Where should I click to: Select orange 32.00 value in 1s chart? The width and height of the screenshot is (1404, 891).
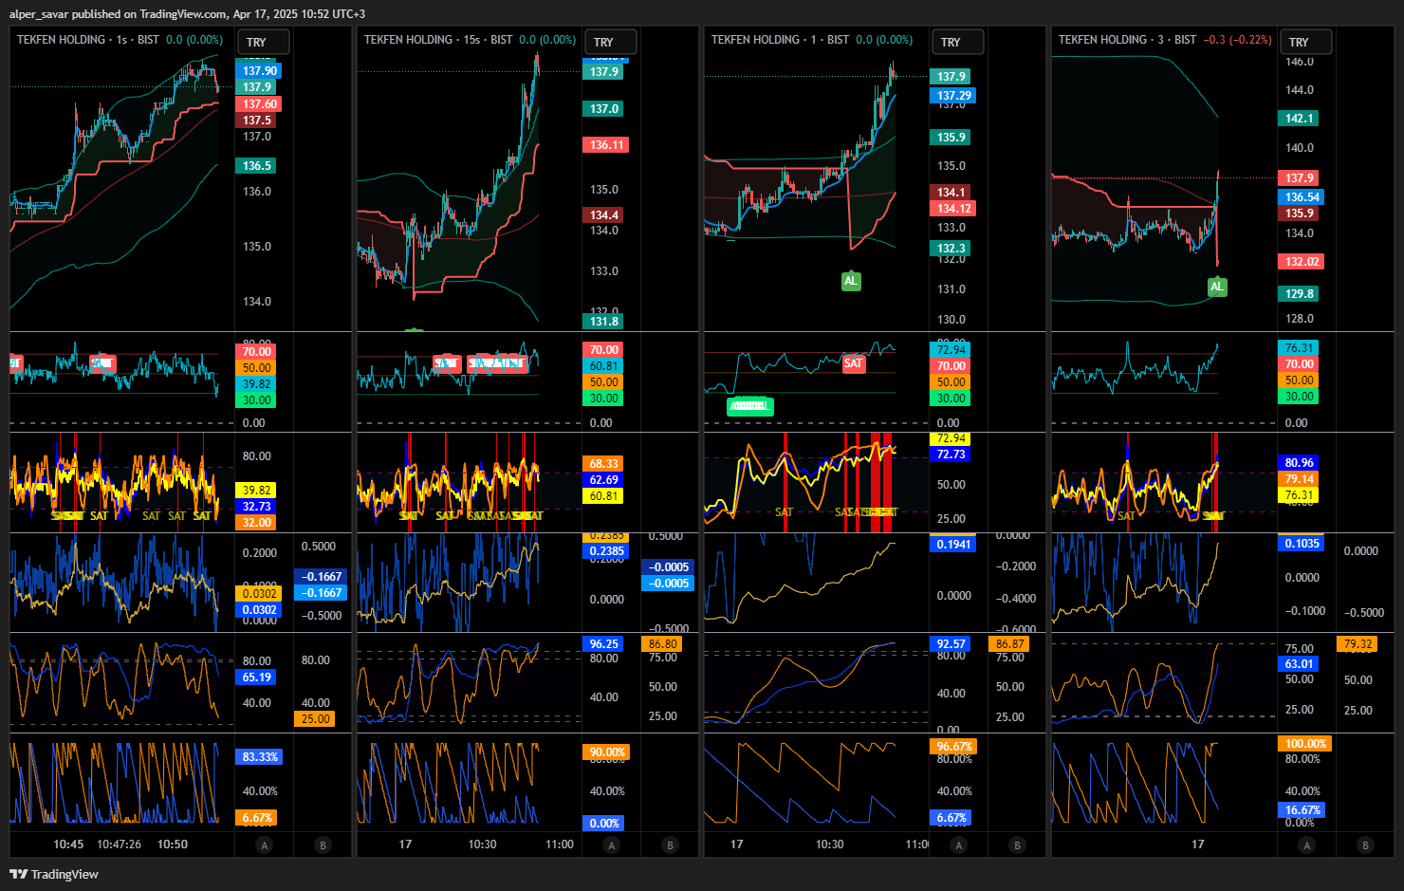256,523
